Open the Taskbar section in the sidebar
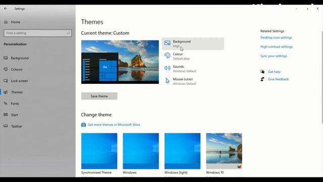323x182 pixels. [17, 126]
